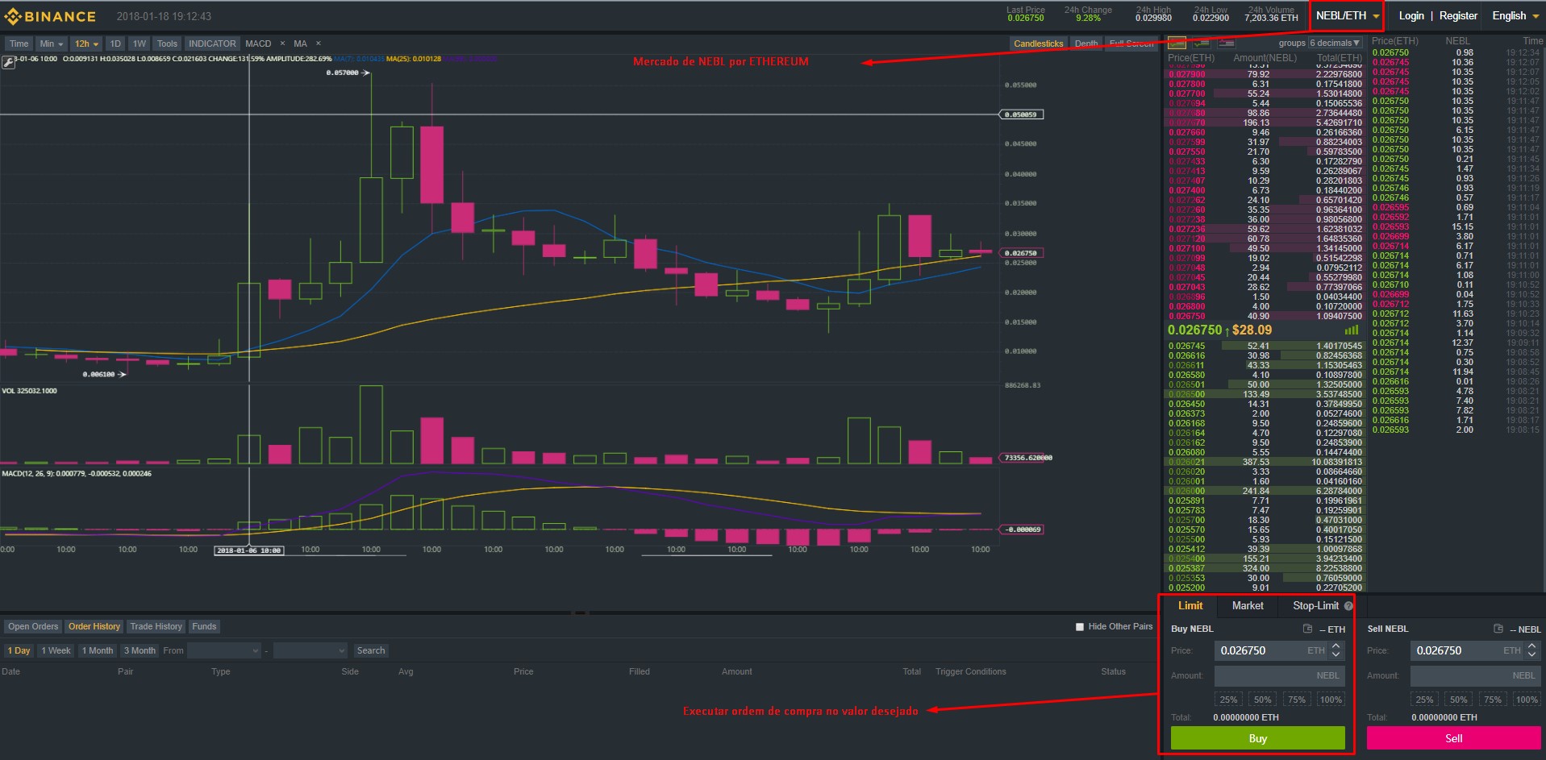The image size is (1546, 760).
Task: Remove the MACD indicator
Action: (282, 44)
